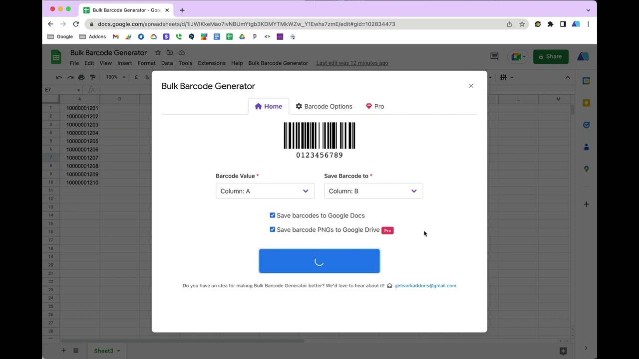Image resolution: width=639 pixels, height=359 pixels.
Task: Expand the side panel arrow at bottom right
Action: pos(586,348)
